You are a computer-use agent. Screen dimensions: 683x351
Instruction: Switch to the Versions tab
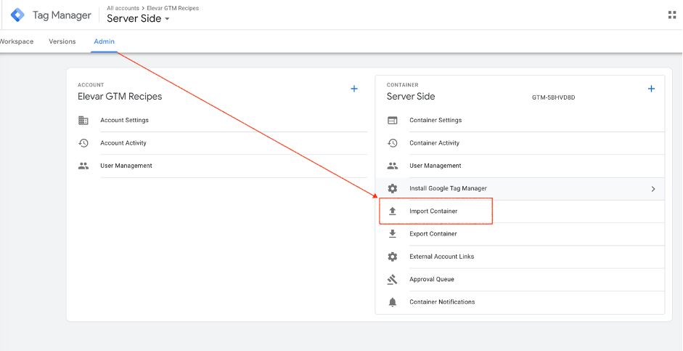tap(62, 41)
